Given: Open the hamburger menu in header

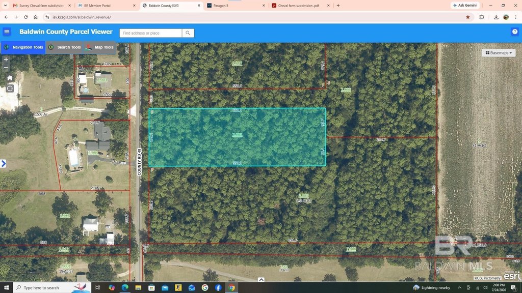Looking at the screenshot, I should coord(7,32).
